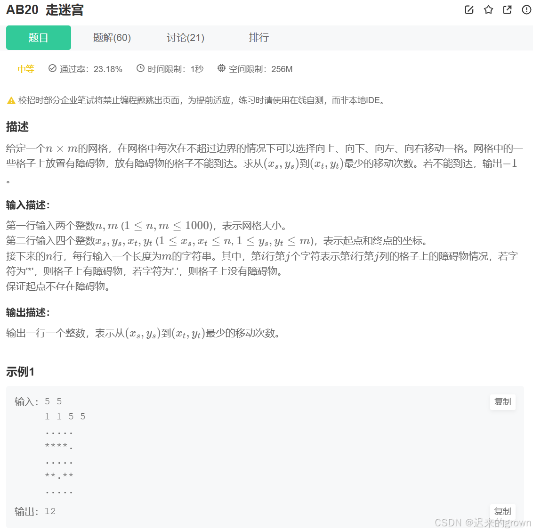533x532 pixels.
Task: Click the example input line "1 1 5 5"
Action: click(x=65, y=417)
